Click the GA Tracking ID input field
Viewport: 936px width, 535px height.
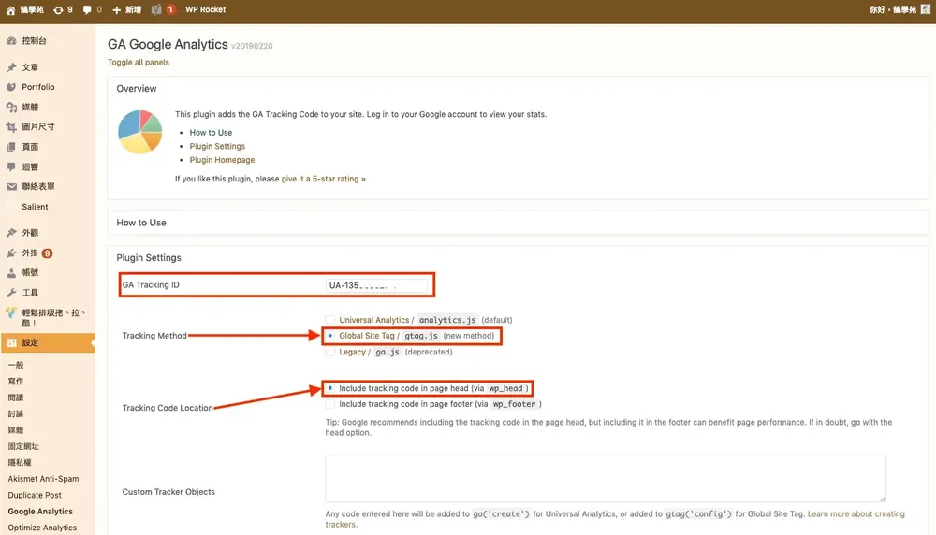[x=376, y=285]
